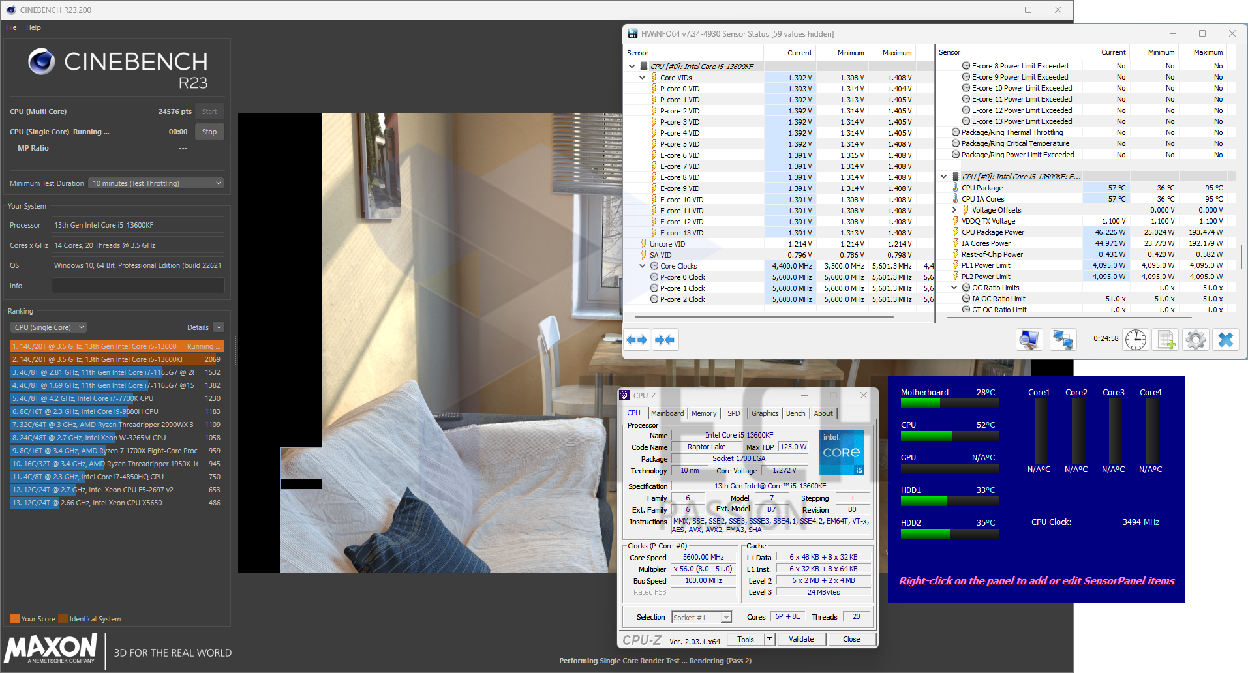
Task: Collapse the Core Clocks sensor group
Action: point(643,266)
